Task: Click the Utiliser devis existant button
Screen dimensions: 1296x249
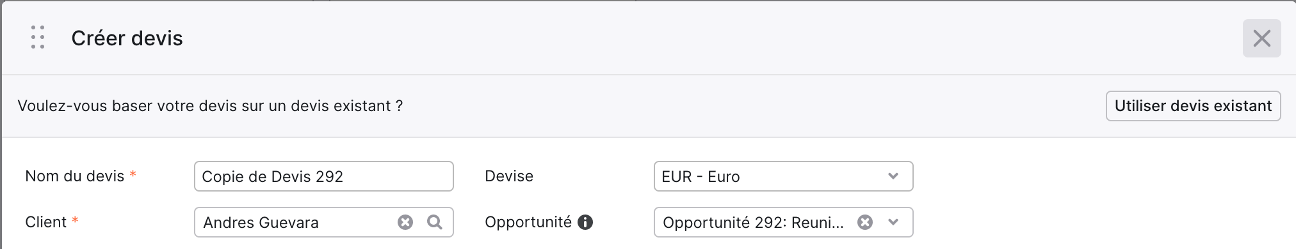Action: coord(1193,106)
